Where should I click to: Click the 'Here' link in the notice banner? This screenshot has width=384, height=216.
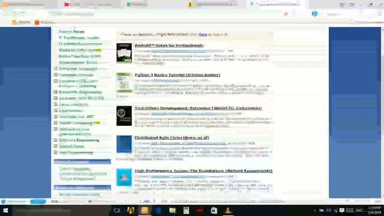pos(203,35)
